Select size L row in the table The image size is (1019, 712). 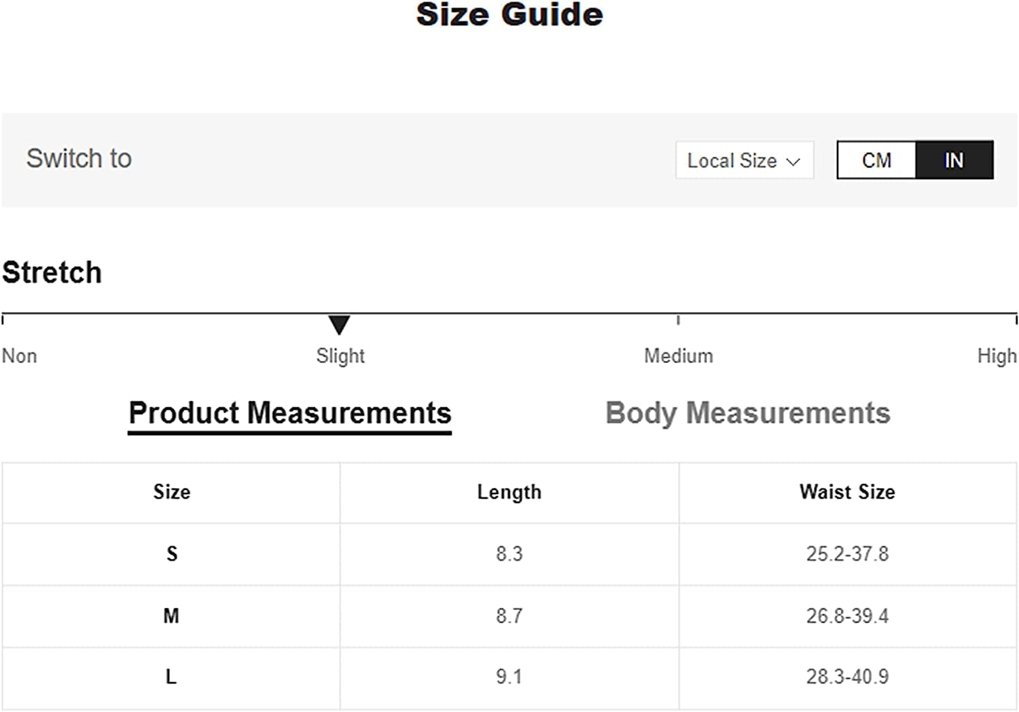[x=171, y=677]
